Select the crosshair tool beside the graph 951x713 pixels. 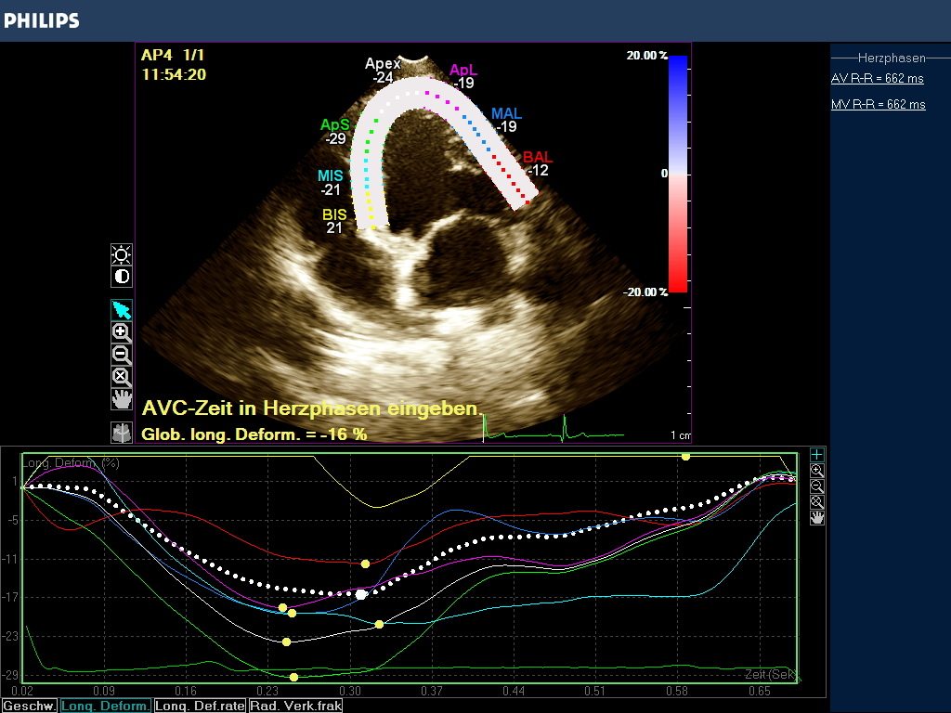click(x=817, y=454)
